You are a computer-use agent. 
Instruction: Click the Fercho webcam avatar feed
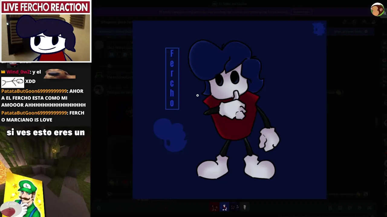click(x=46, y=38)
